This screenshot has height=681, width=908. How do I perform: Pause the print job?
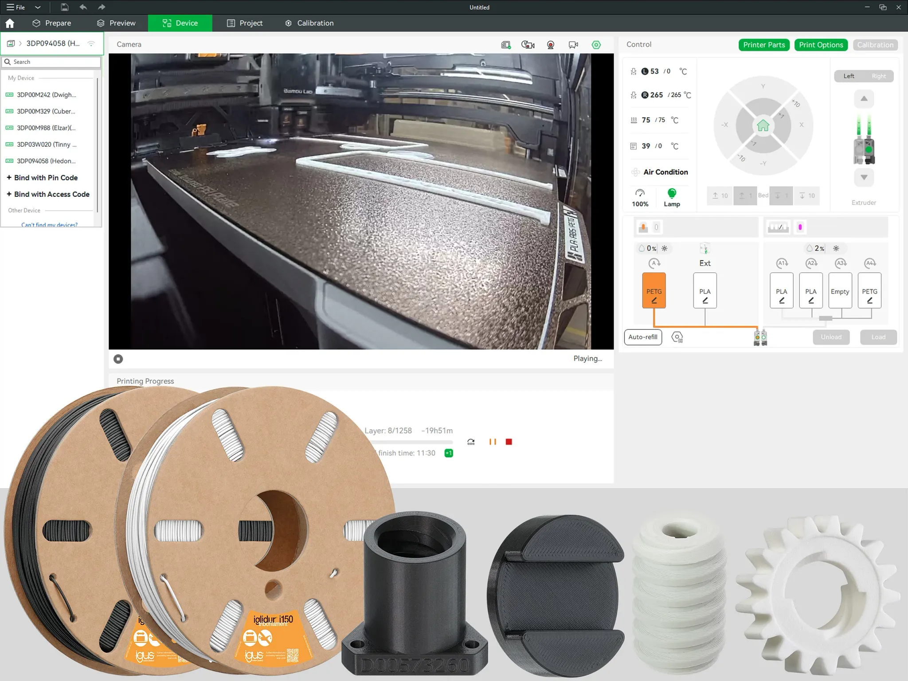tap(493, 442)
